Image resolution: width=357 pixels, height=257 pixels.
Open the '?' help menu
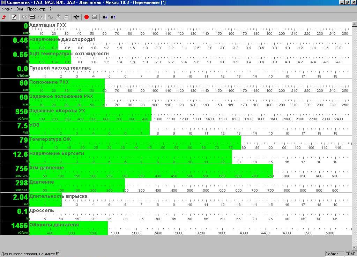[x=50, y=9]
